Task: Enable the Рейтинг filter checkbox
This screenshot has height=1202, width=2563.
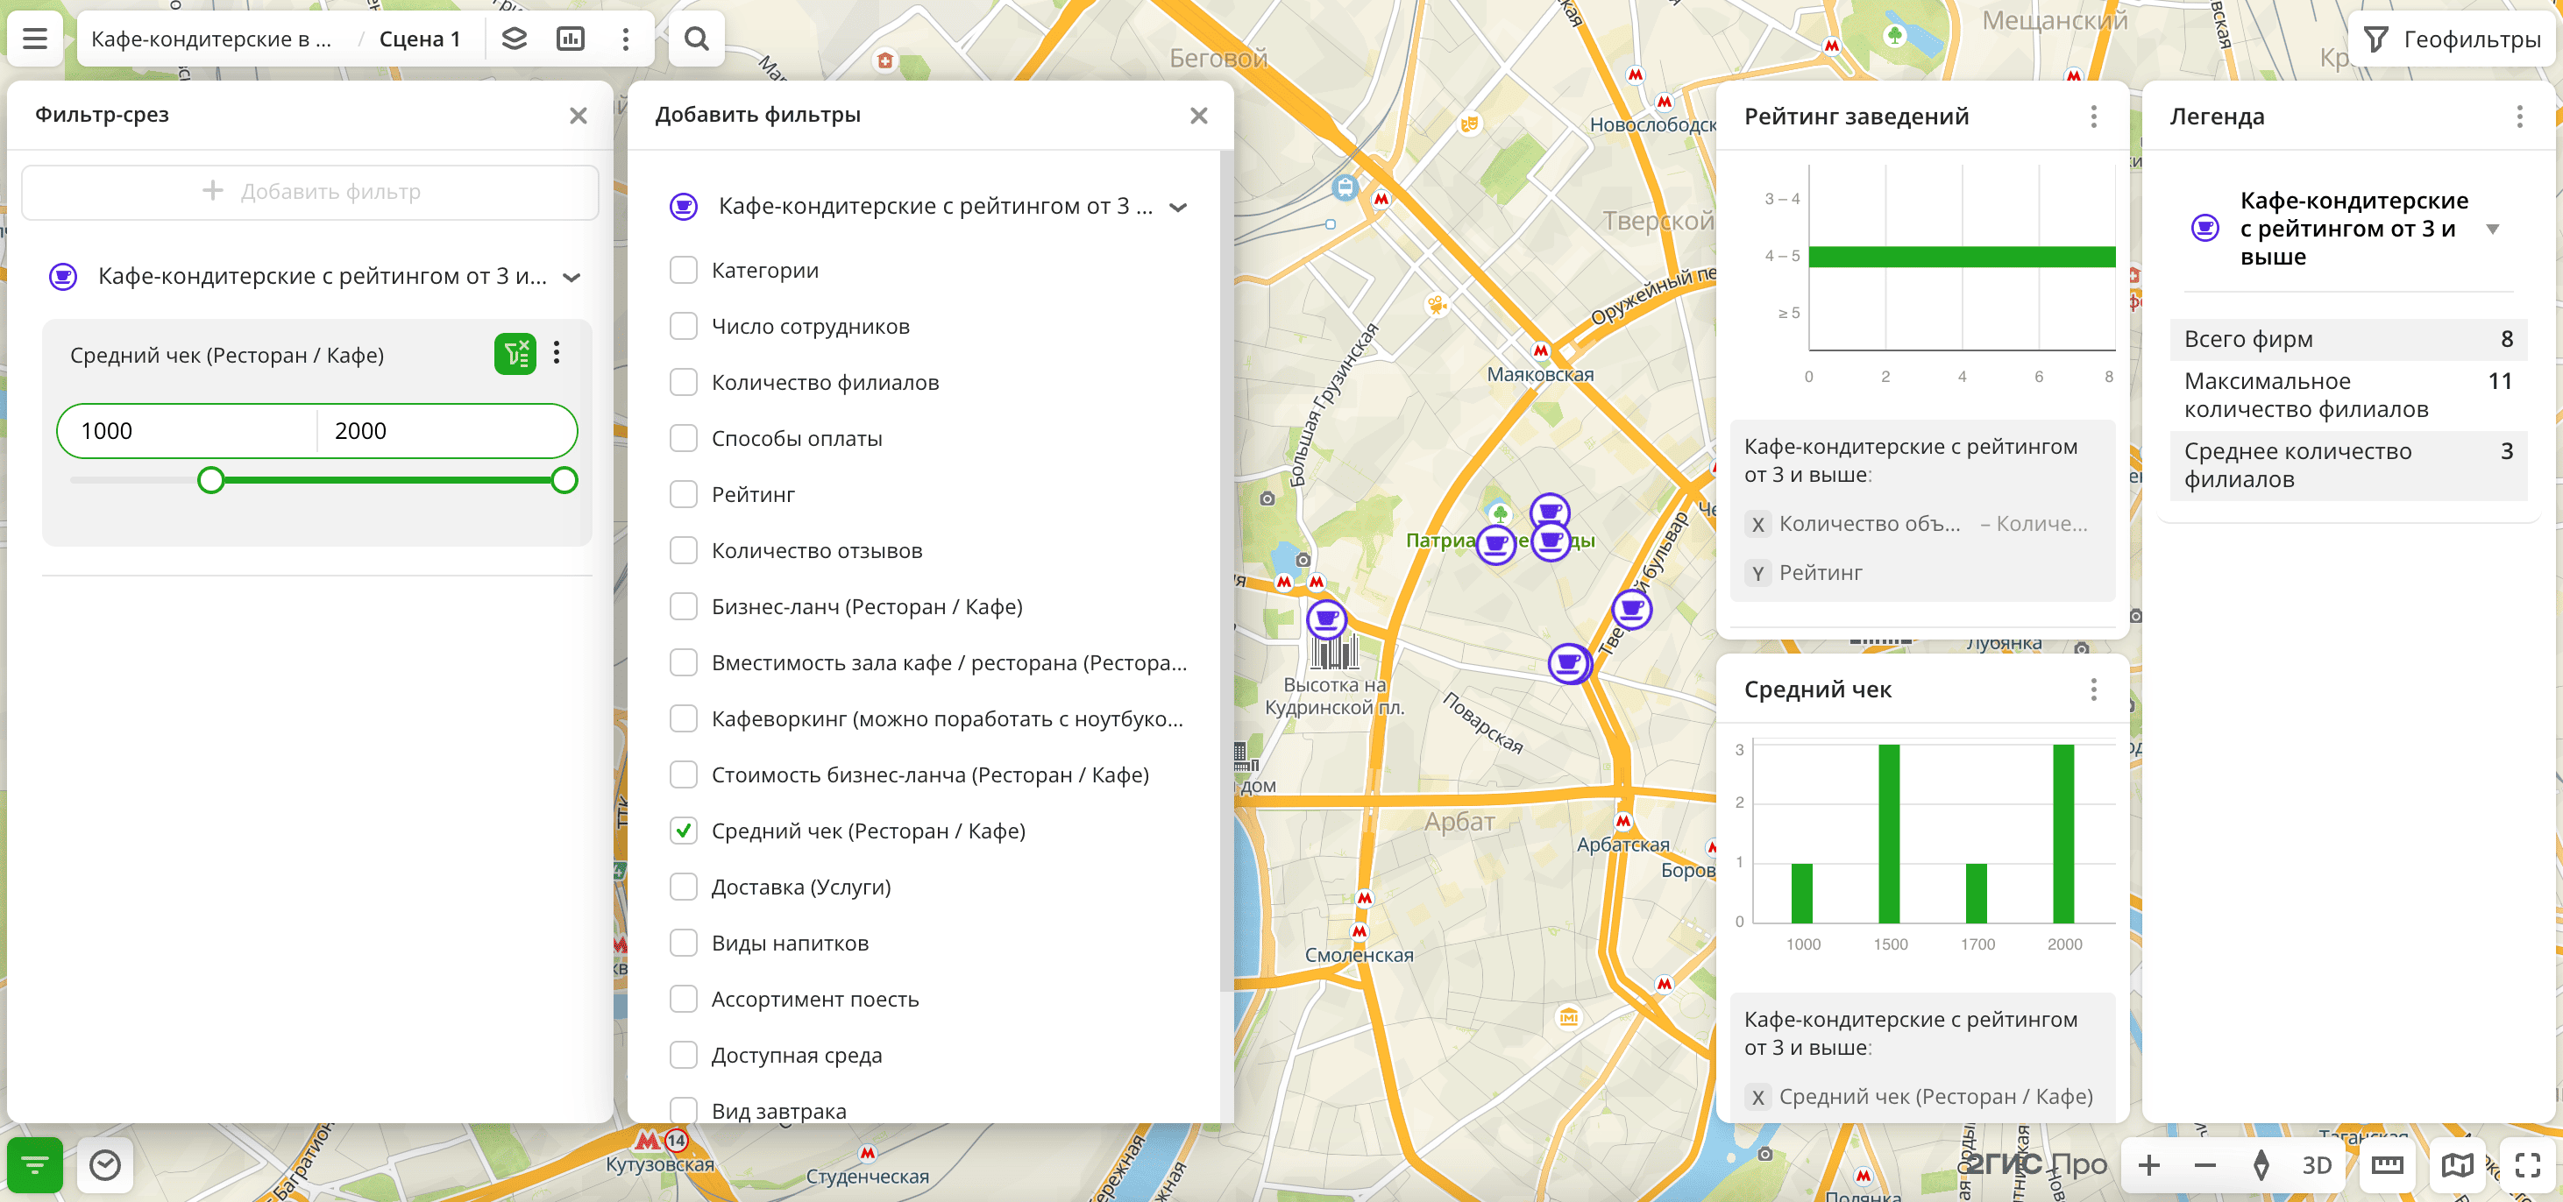Action: pyautogui.click(x=684, y=494)
